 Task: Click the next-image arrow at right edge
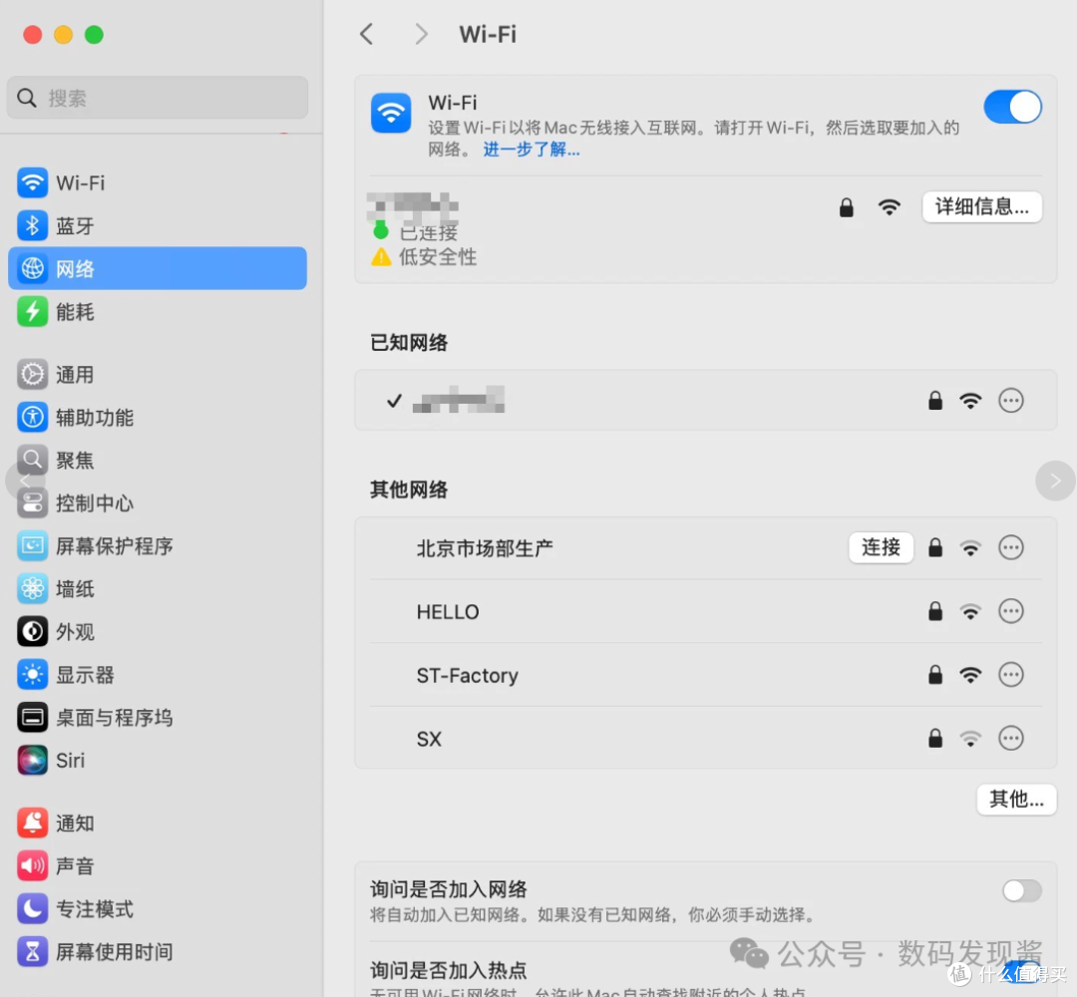1055,481
